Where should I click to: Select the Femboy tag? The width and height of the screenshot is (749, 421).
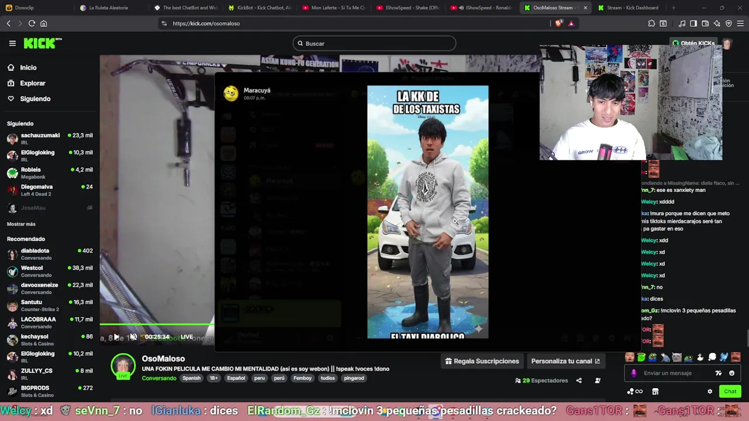click(x=303, y=378)
